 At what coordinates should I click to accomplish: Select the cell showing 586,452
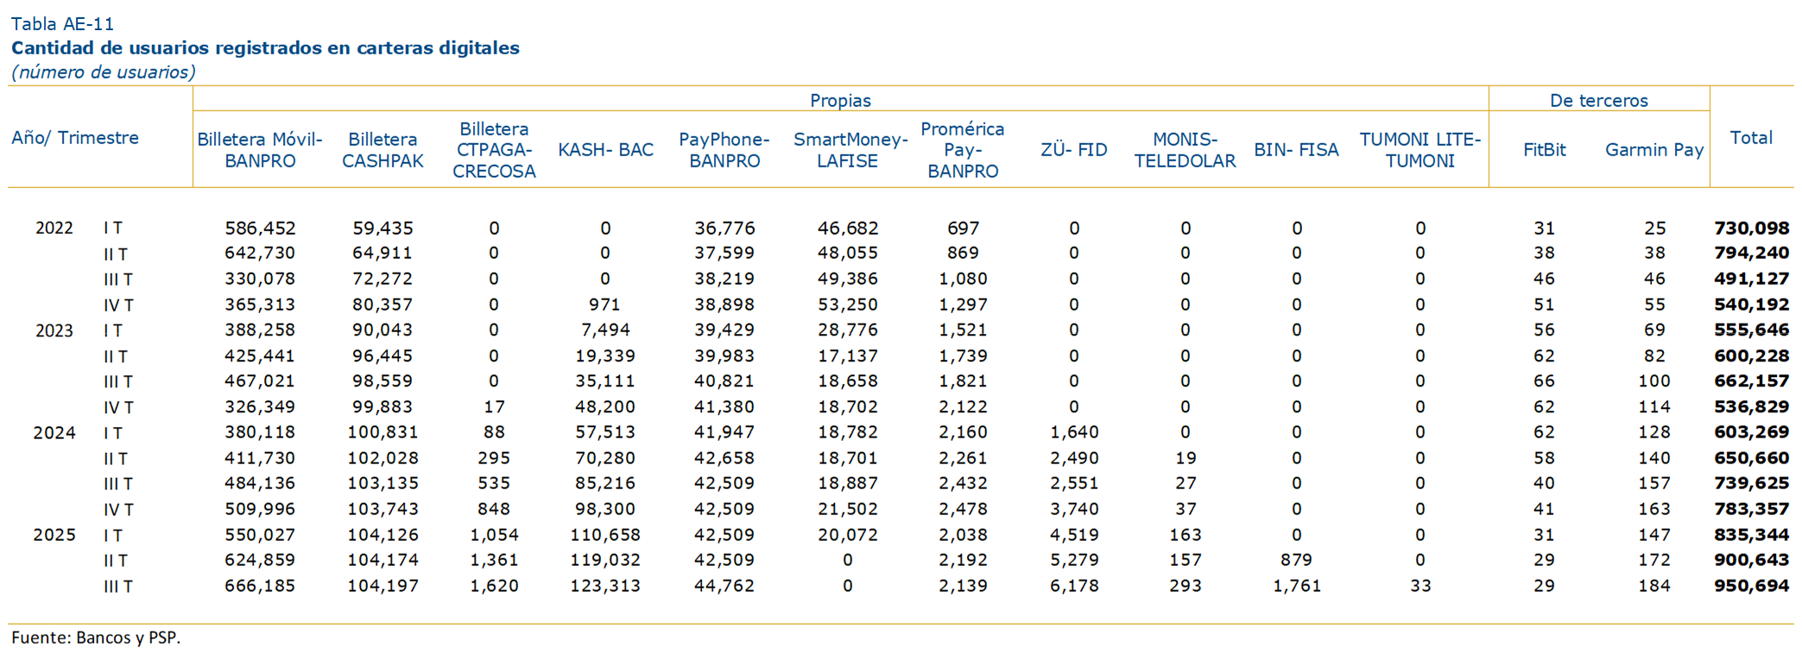[x=260, y=229]
